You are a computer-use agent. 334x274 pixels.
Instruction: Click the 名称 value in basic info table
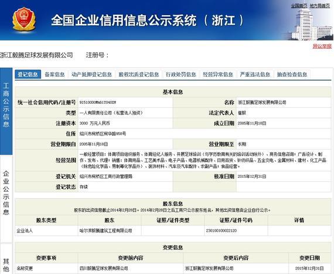point(262,102)
